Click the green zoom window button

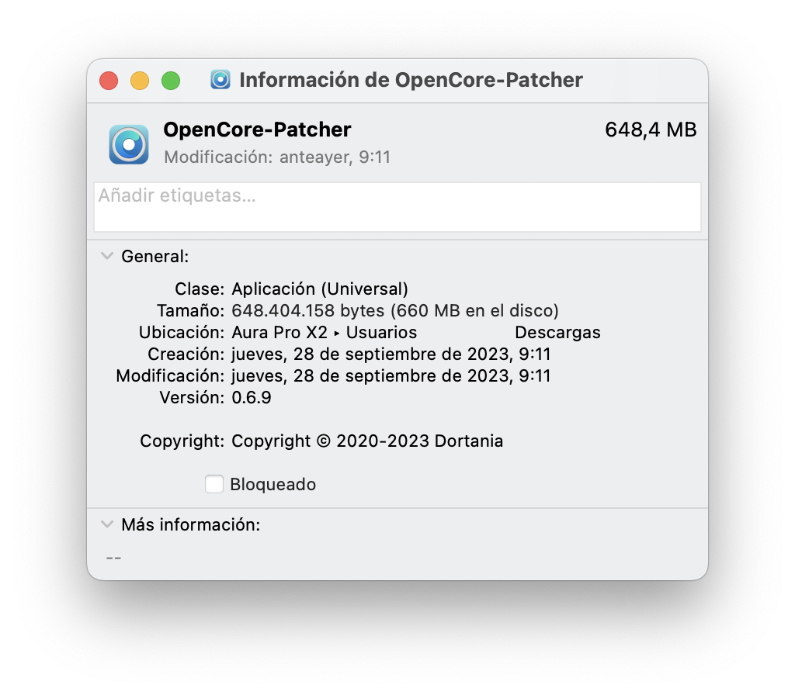point(170,80)
